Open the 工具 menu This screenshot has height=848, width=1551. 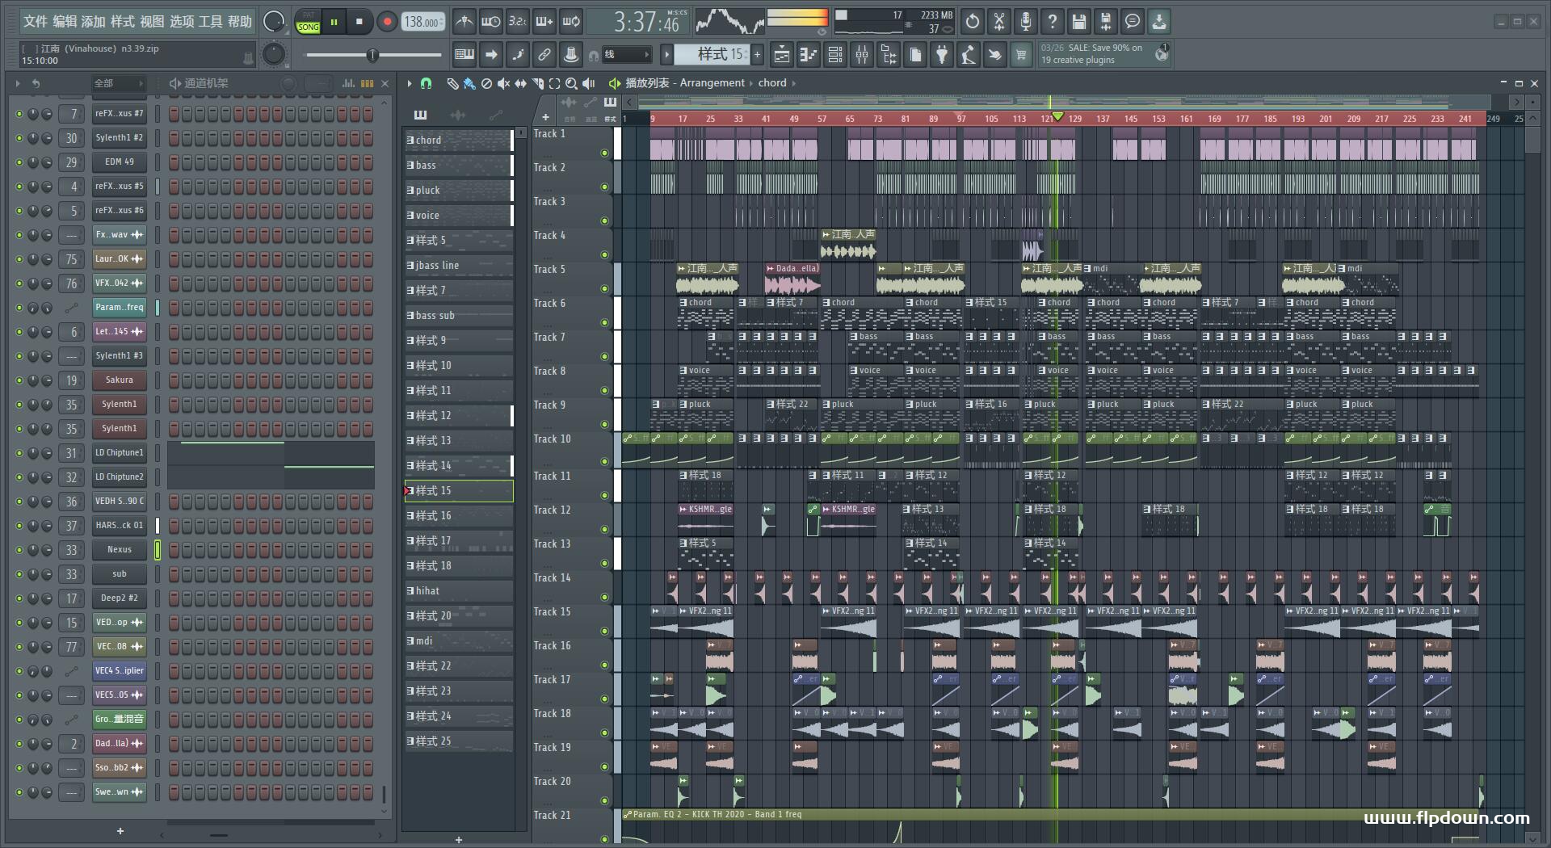(210, 22)
